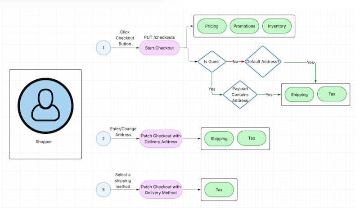Select the Tax node beside Delivery Method

click(219, 190)
